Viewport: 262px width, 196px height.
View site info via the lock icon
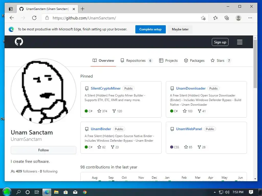coord(47,18)
